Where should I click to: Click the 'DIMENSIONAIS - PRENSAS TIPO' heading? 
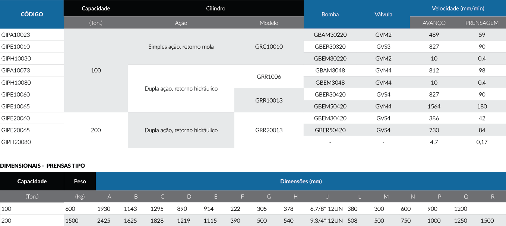click(x=42, y=166)
